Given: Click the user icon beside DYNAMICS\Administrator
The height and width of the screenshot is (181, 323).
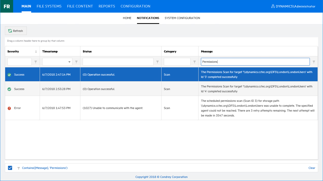Looking at the screenshot, I should 273,6.
